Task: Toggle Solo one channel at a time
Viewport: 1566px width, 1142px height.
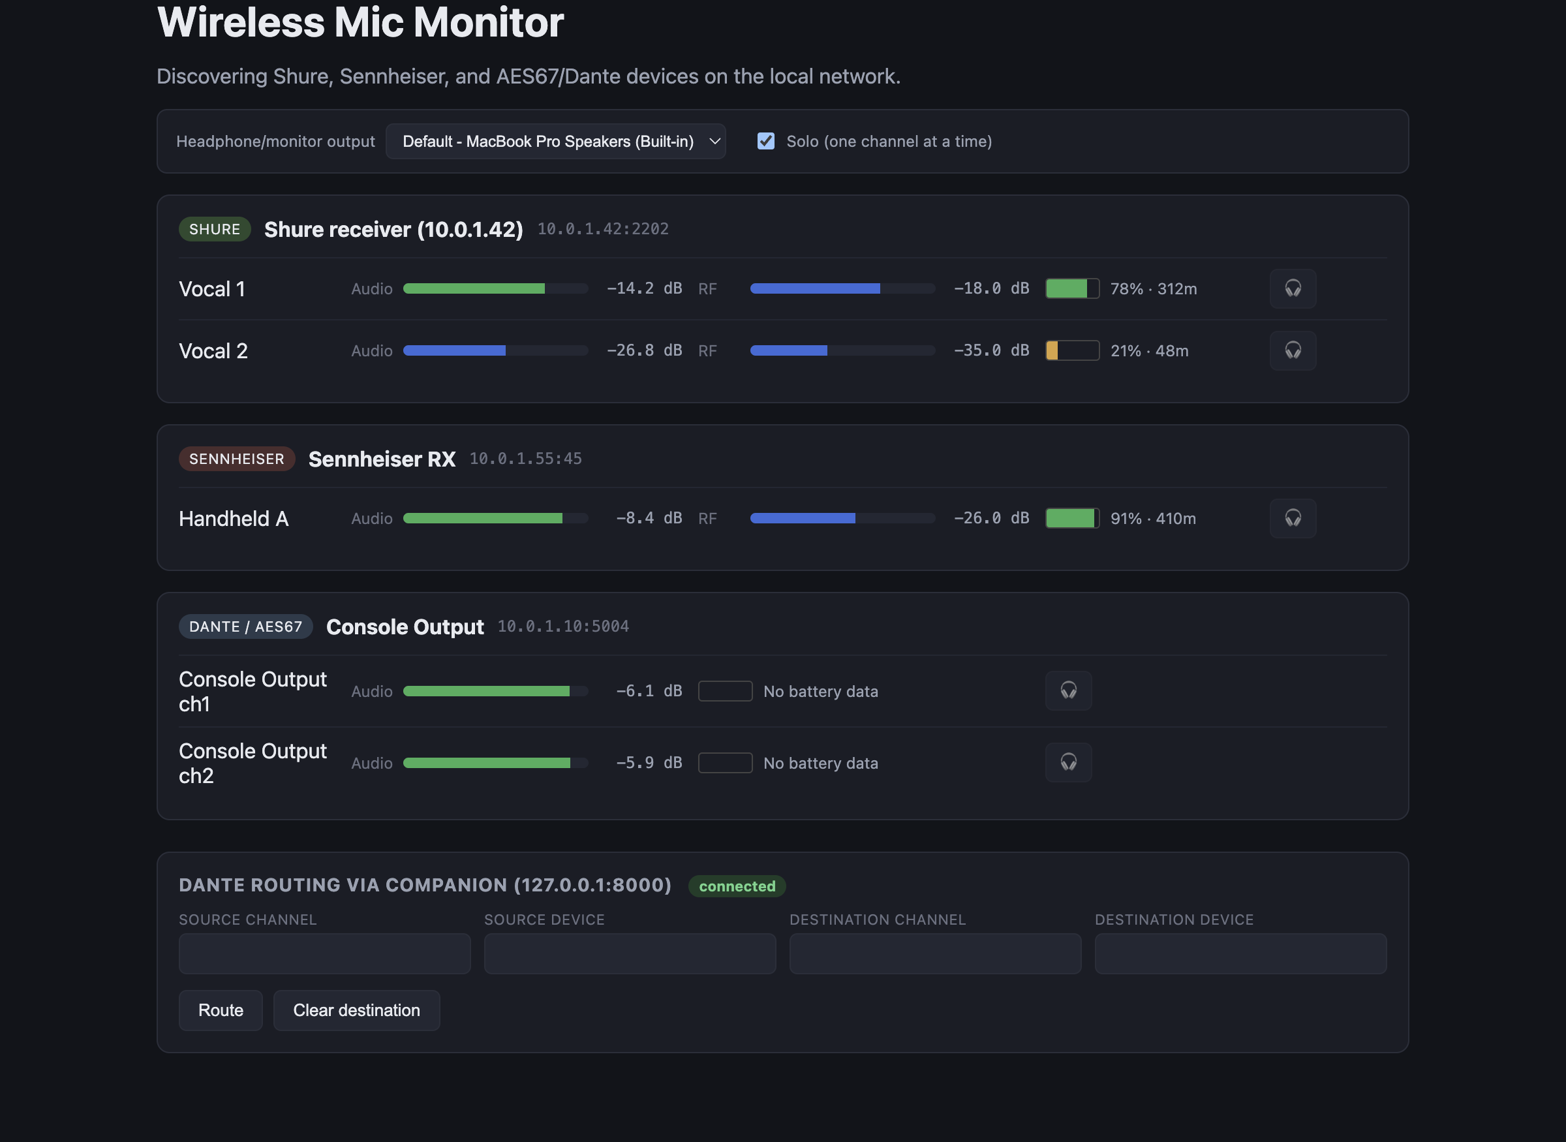Action: click(x=765, y=141)
